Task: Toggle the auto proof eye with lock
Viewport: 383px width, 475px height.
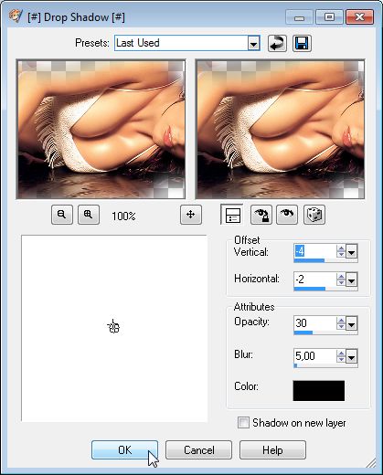Action: [261, 215]
